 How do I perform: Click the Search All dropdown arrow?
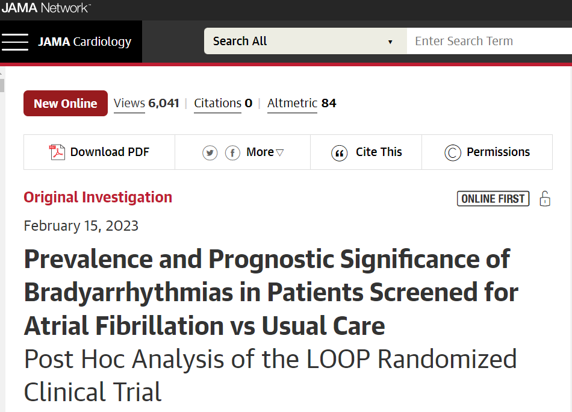pyautogui.click(x=390, y=42)
